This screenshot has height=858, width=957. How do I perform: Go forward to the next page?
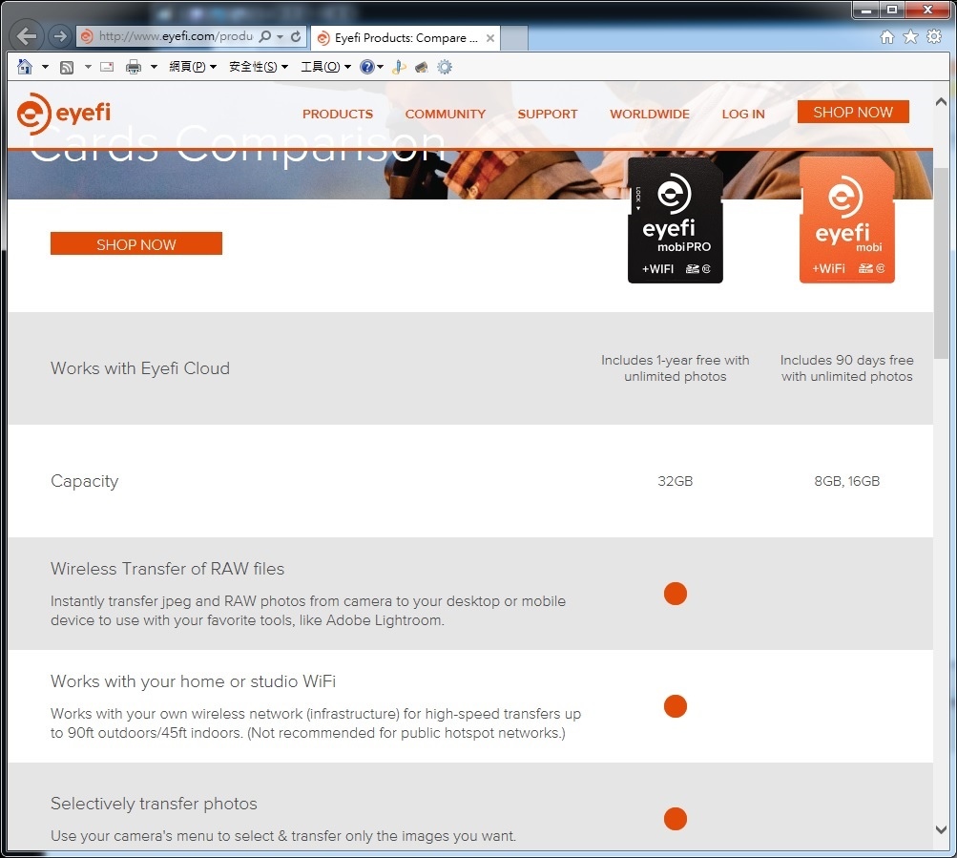[60, 36]
